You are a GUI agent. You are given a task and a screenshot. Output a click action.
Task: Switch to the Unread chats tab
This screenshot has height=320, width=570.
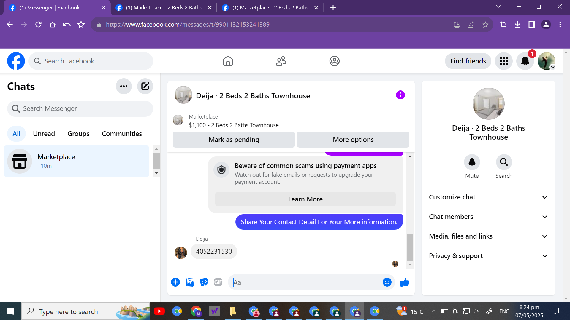[44, 134]
